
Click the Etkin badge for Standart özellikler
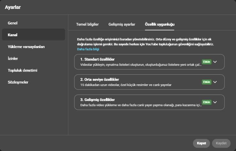coord(206,62)
